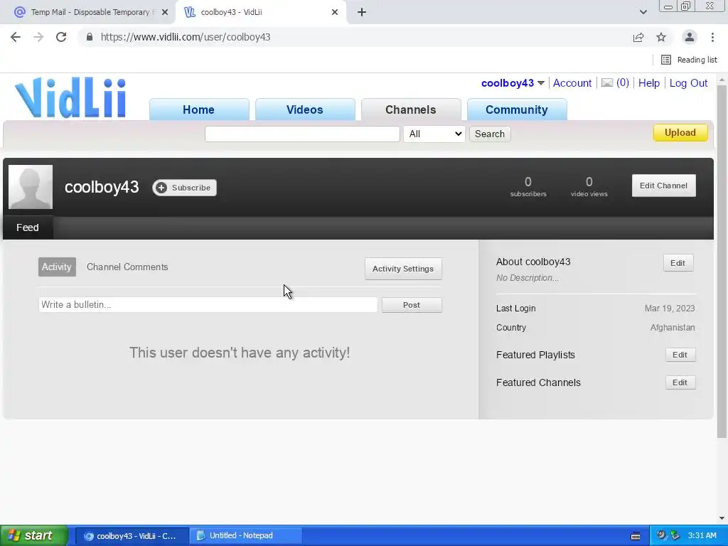Open the Account link
Image resolution: width=728 pixels, height=546 pixels.
(572, 83)
